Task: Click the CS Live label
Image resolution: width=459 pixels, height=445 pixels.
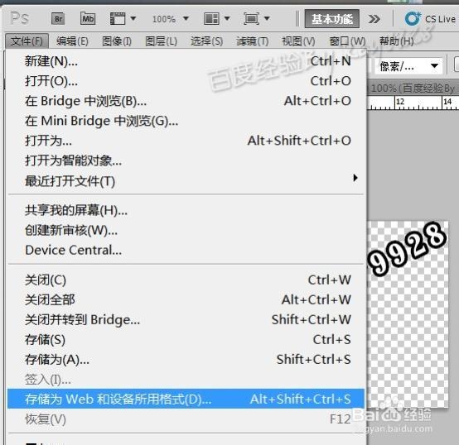Action: click(x=440, y=19)
